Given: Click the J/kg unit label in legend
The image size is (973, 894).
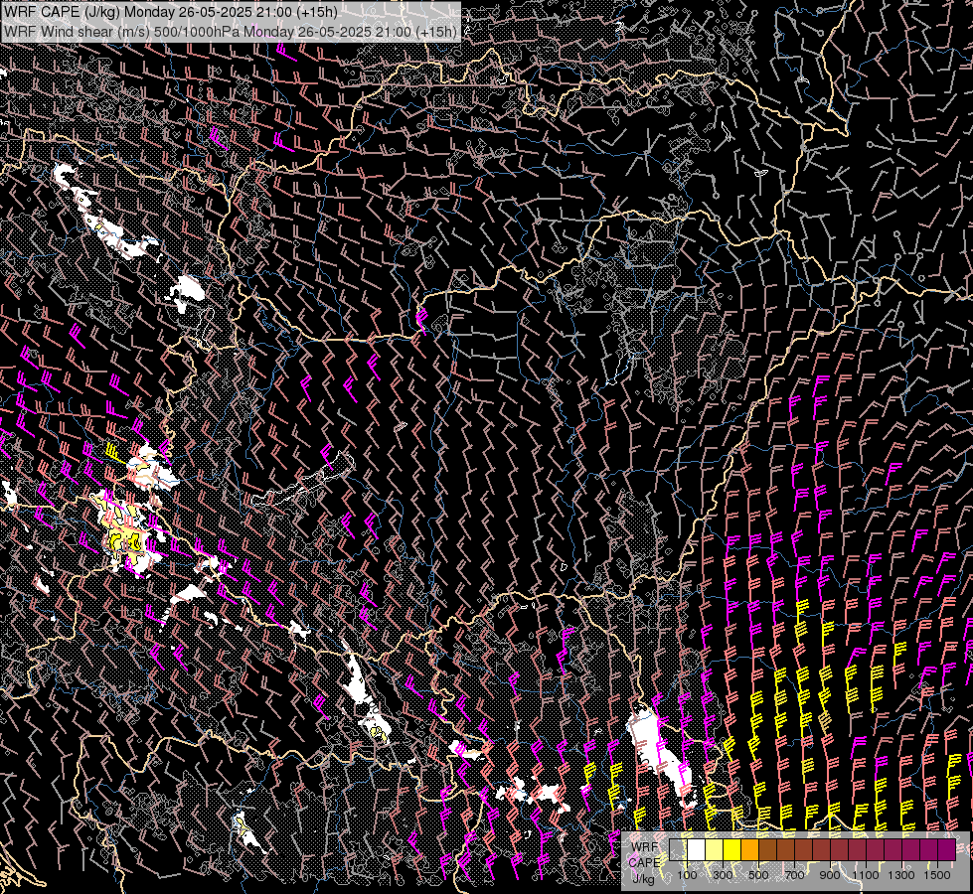Looking at the screenshot, I should pos(644,878).
